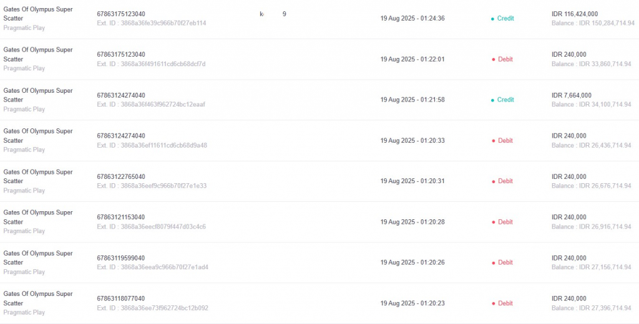Click the Debit status dot at 01:22:01
The height and width of the screenshot is (324, 639).
pyautogui.click(x=494, y=59)
